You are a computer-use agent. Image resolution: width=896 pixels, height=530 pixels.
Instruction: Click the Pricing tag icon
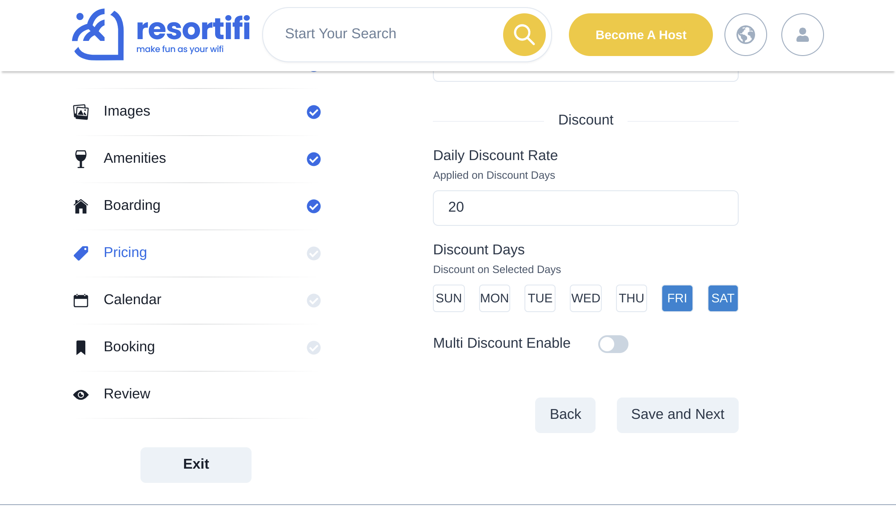[x=81, y=253]
